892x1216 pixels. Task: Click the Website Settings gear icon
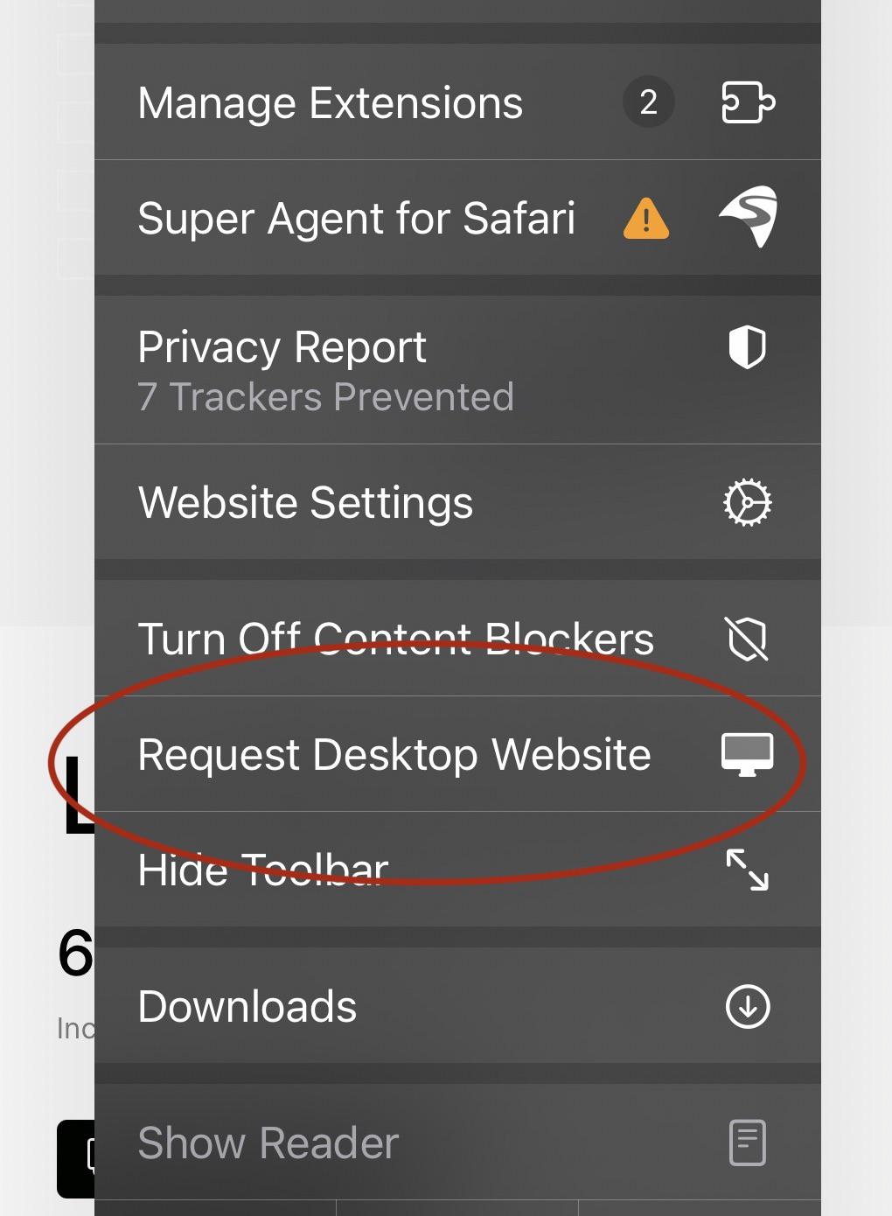[x=748, y=502]
